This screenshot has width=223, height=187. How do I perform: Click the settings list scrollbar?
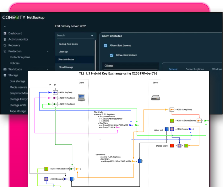(95, 56)
